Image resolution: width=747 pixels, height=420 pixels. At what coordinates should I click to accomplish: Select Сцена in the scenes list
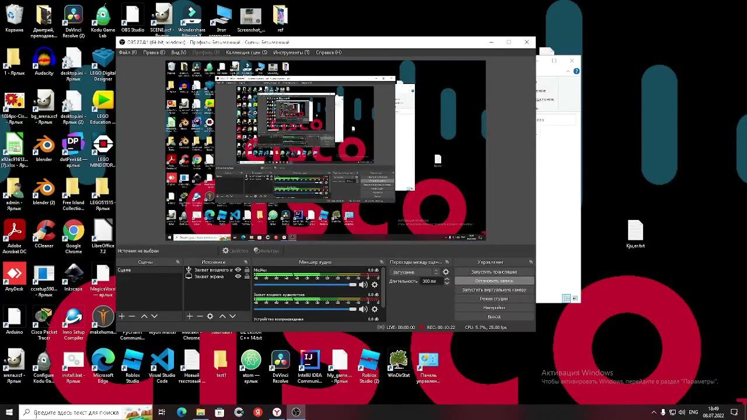[149, 270]
